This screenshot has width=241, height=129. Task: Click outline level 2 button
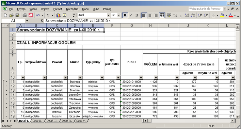[x=7, y=25]
